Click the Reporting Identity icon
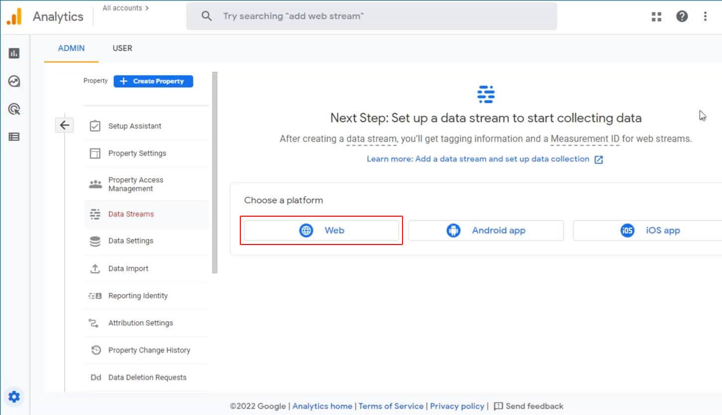 pyautogui.click(x=95, y=296)
